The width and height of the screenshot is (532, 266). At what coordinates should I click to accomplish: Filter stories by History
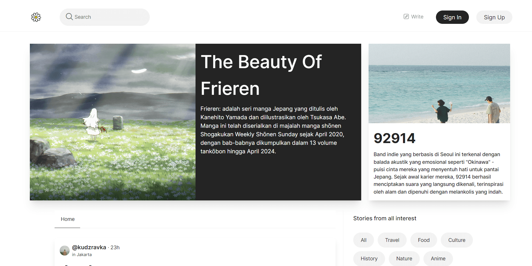pos(369,259)
